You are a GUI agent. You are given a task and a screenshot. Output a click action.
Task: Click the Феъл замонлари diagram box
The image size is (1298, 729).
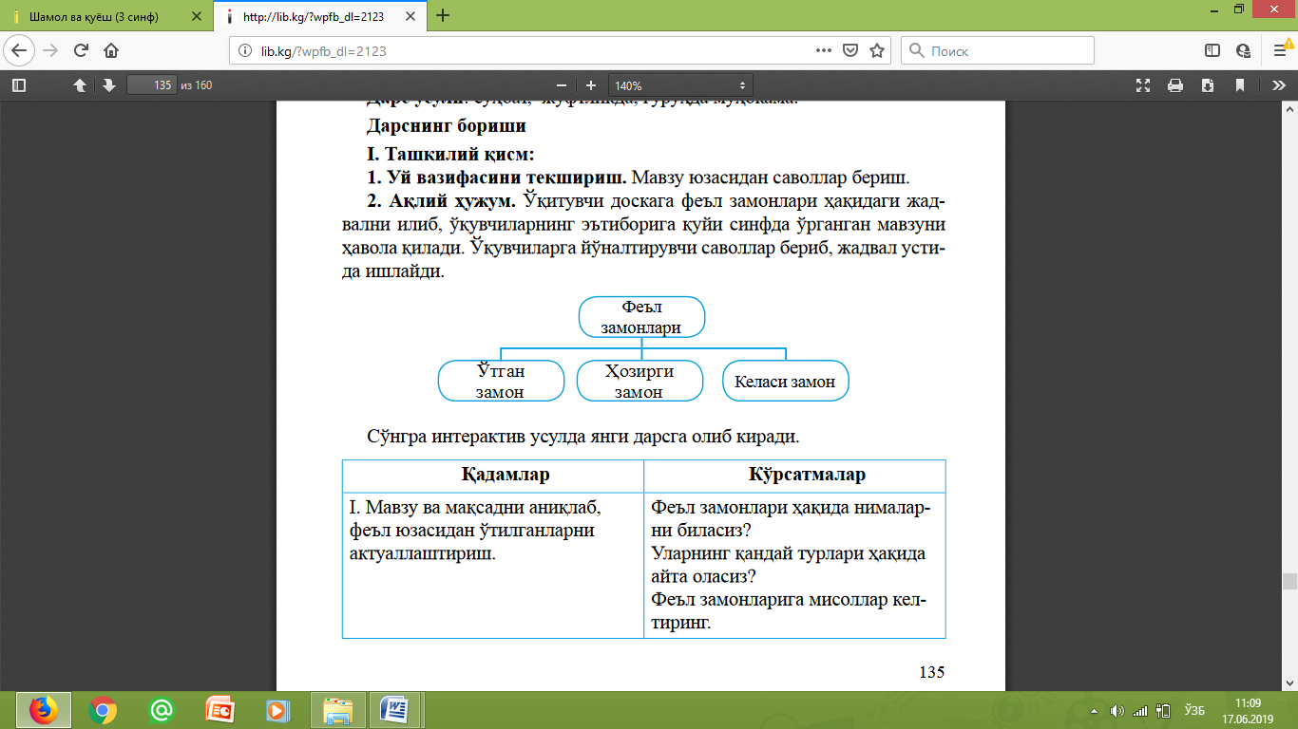point(641,316)
